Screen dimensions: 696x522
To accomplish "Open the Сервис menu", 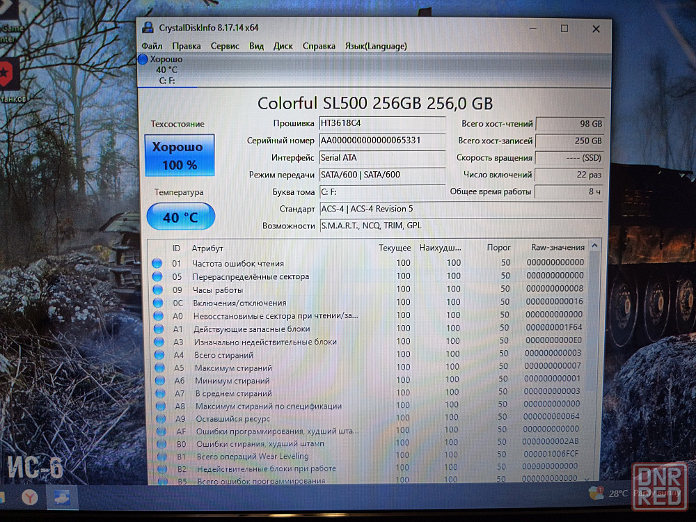I will 225,46.
